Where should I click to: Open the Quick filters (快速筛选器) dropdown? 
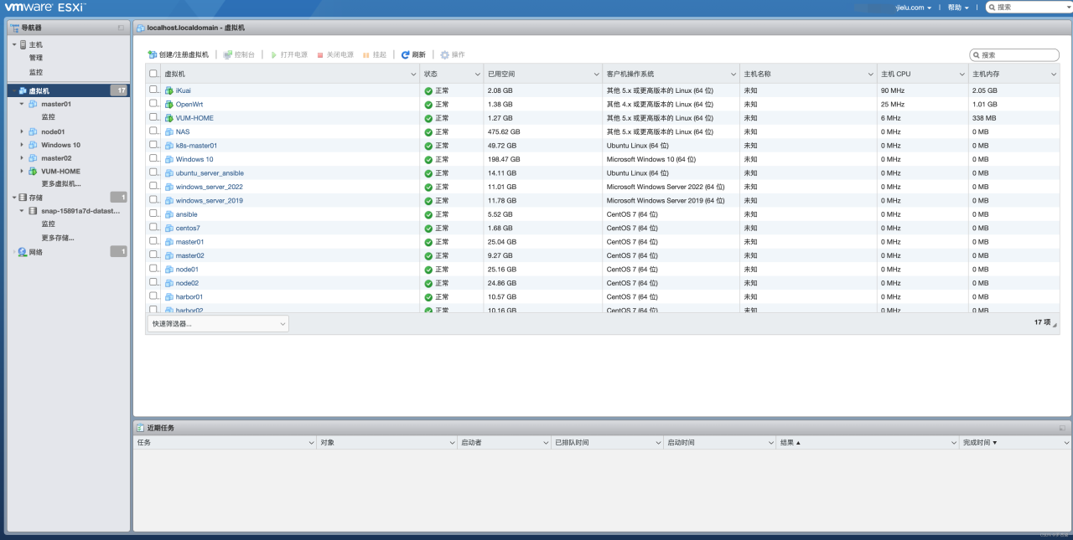(218, 323)
